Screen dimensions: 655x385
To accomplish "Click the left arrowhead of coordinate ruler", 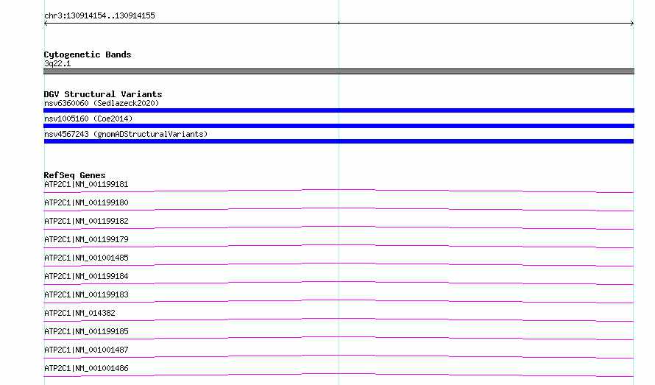I will 46,23.
